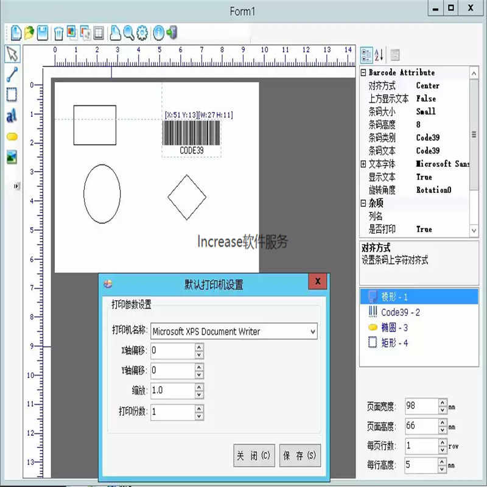Open settings with the gear icon
487x487 pixels.
pos(142,33)
